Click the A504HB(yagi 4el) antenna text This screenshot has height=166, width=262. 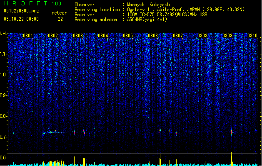click(x=147, y=20)
